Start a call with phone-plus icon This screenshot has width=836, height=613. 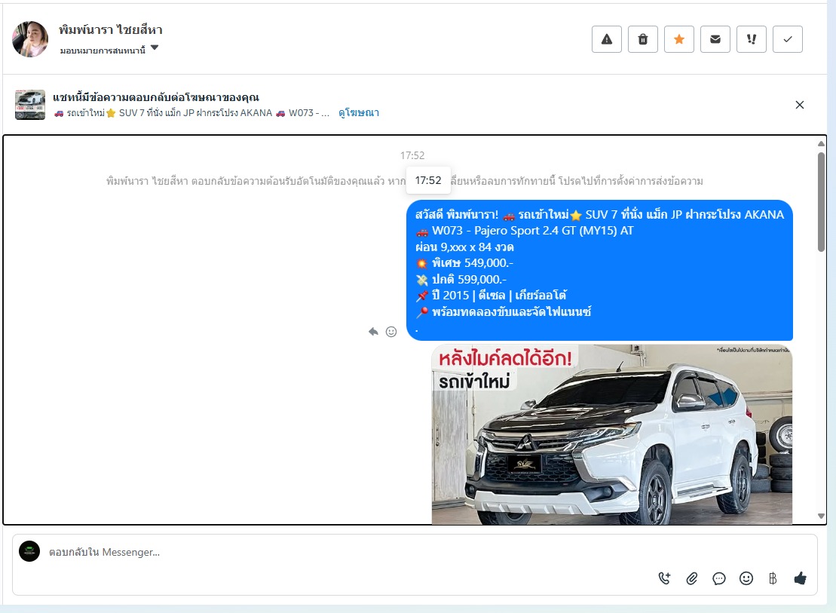[x=664, y=578]
